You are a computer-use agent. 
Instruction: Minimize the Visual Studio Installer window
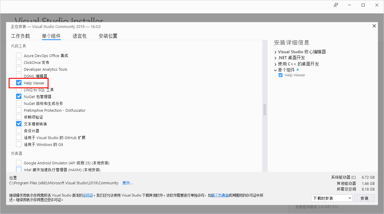349,5
